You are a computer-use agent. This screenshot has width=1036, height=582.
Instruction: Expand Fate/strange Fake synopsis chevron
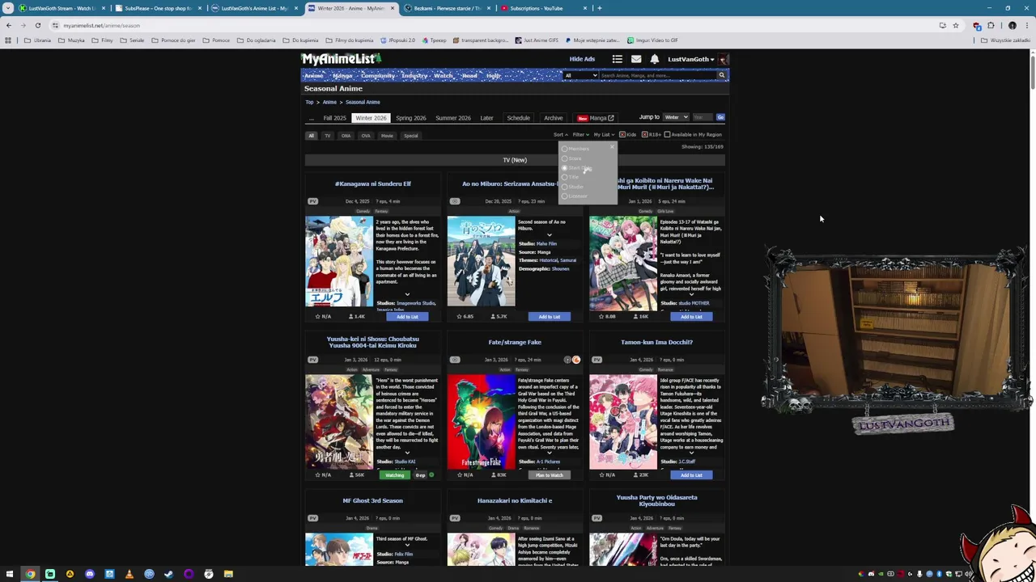[549, 453]
